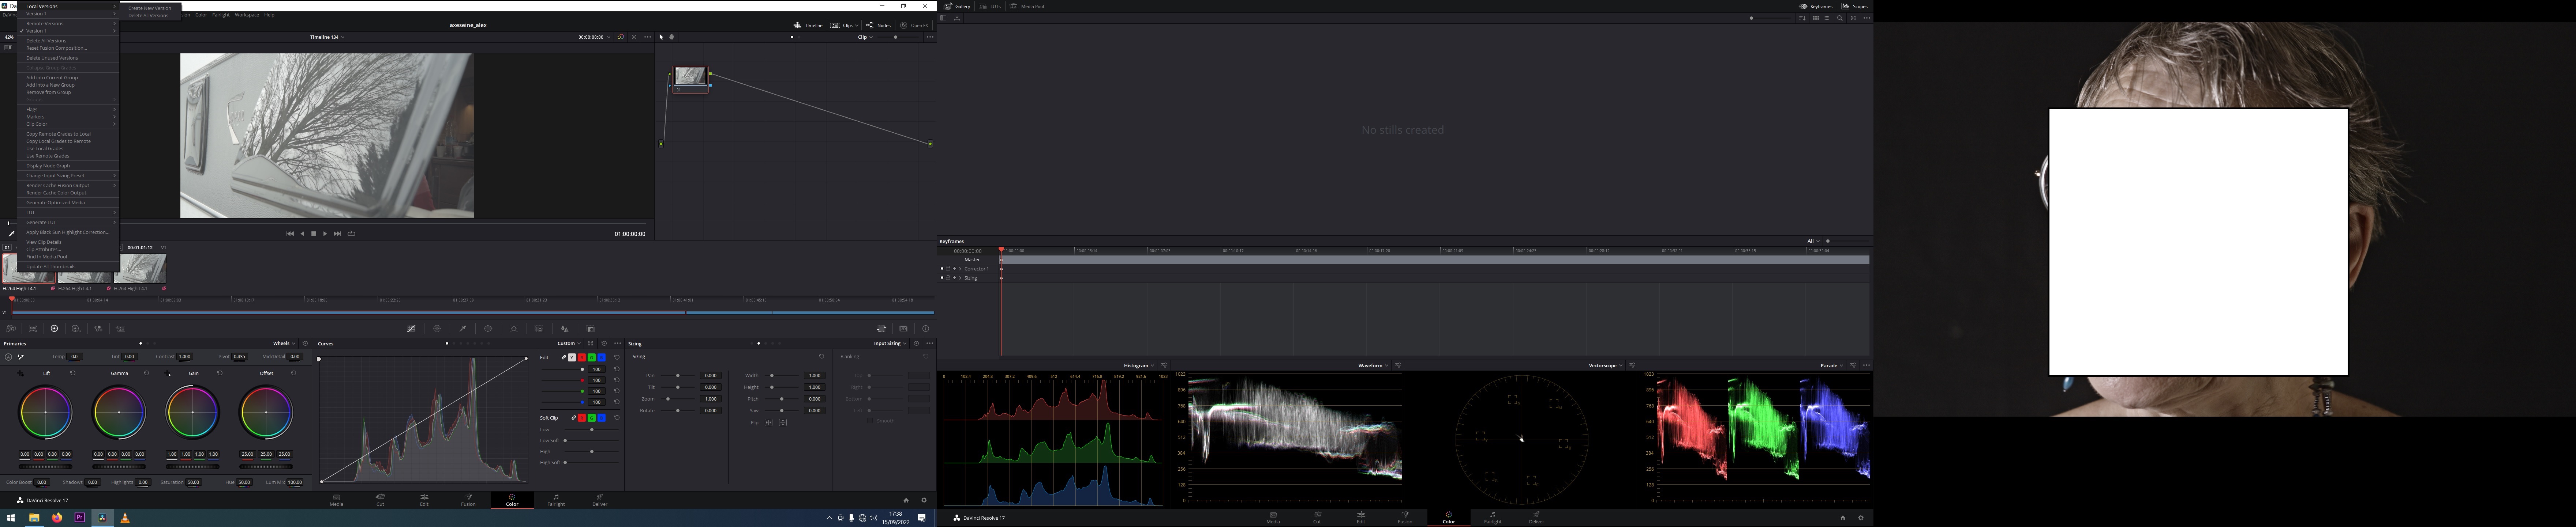Screen dimensions: 2576x527
Task: Toggle the Soft Clip channel link icon
Action: click(x=574, y=418)
